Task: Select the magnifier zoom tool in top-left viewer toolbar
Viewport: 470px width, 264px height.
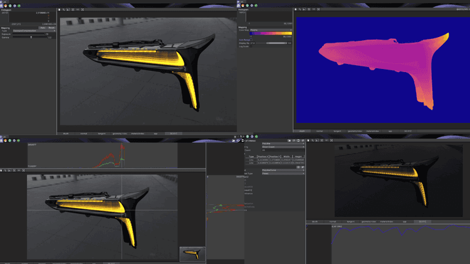Action: point(63,9)
